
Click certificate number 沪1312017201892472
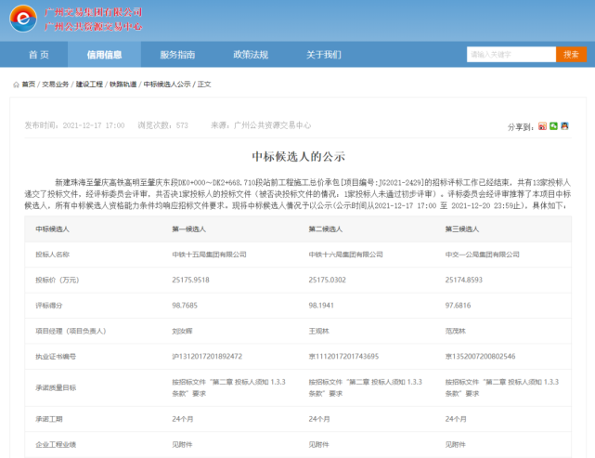[x=207, y=356]
